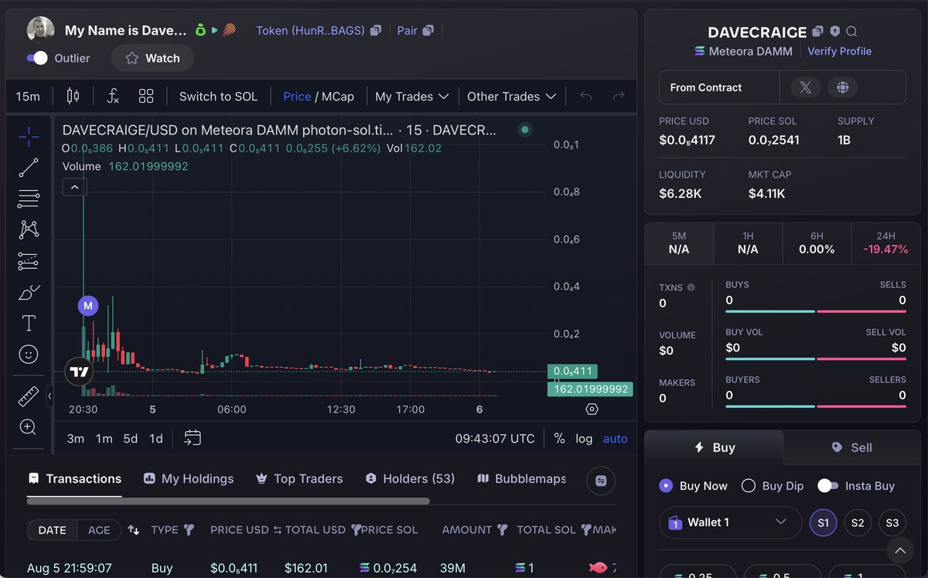This screenshot has width=928, height=578.
Task: Toggle log scale on chart
Action: pyautogui.click(x=584, y=438)
